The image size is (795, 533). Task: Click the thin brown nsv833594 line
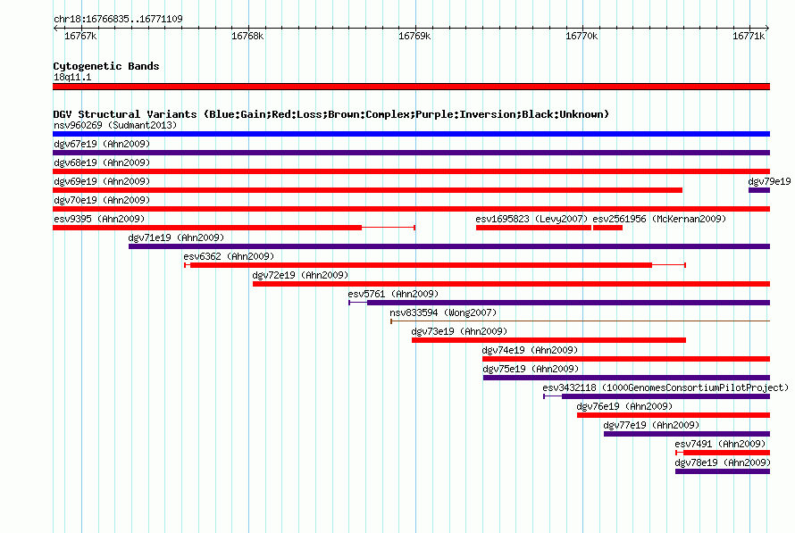[581, 321]
